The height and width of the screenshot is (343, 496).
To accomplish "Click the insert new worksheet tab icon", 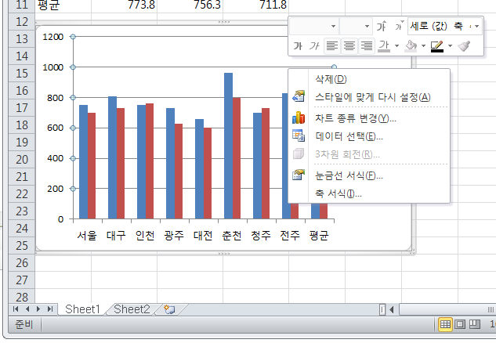I will tap(168, 309).
